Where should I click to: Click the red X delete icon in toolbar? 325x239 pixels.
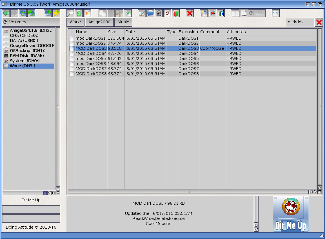(190, 13)
